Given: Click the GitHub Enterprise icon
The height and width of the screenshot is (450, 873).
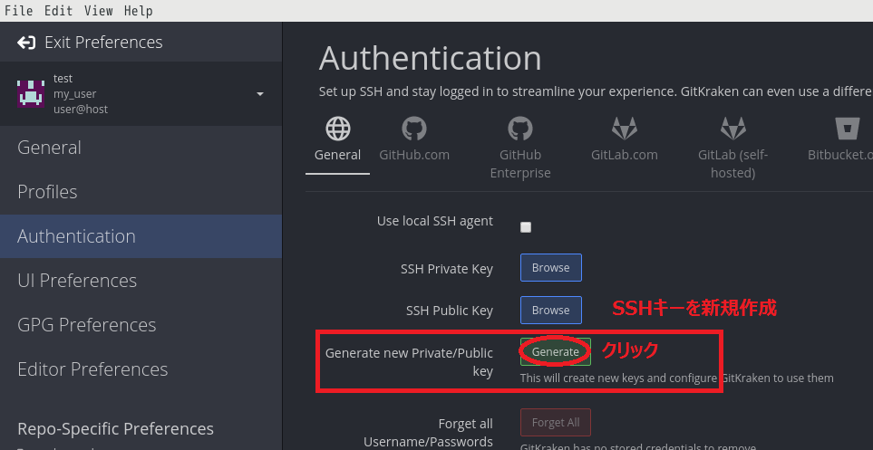Looking at the screenshot, I should 520,129.
